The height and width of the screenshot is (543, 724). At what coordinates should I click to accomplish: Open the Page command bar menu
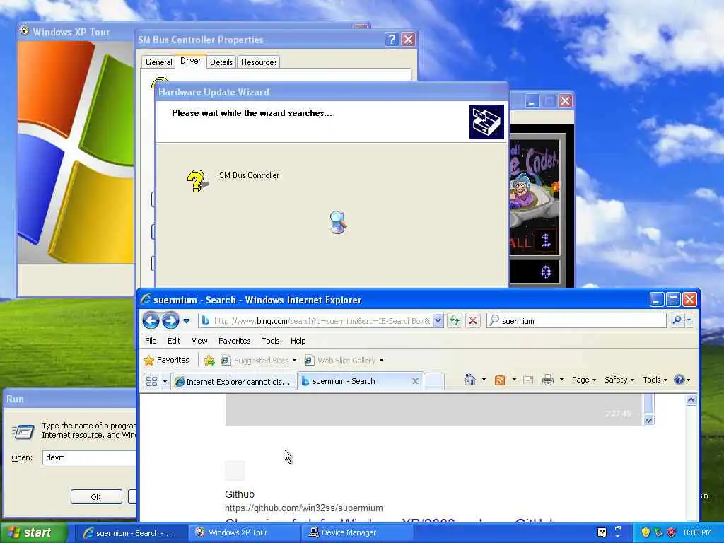click(583, 380)
